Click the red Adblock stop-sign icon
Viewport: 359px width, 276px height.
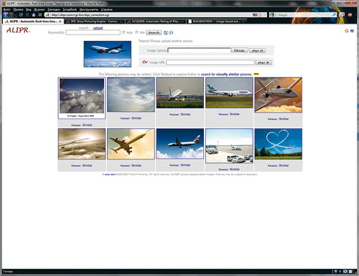click(350, 15)
